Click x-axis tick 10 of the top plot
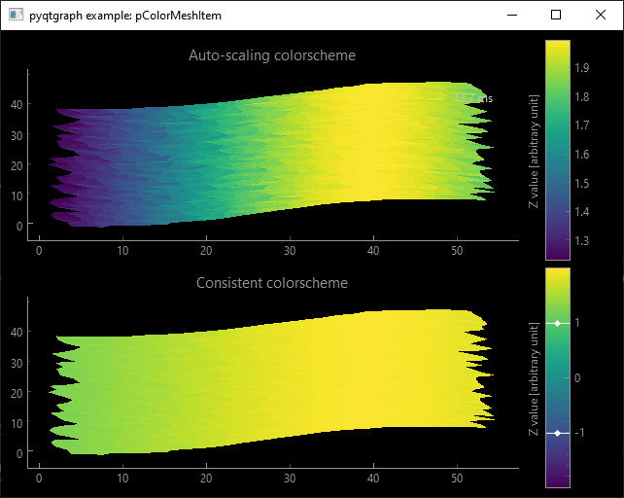This screenshot has width=624, height=498. [x=122, y=251]
